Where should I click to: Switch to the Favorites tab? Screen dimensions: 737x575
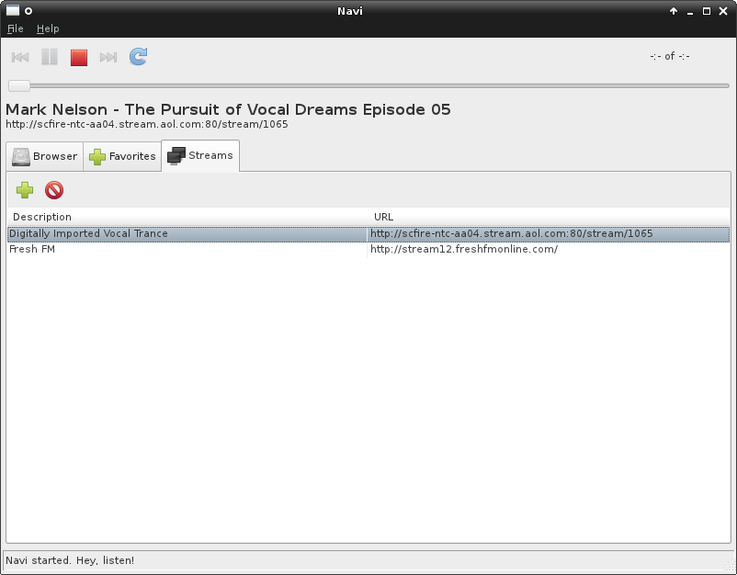pyautogui.click(x=122, y=156)
